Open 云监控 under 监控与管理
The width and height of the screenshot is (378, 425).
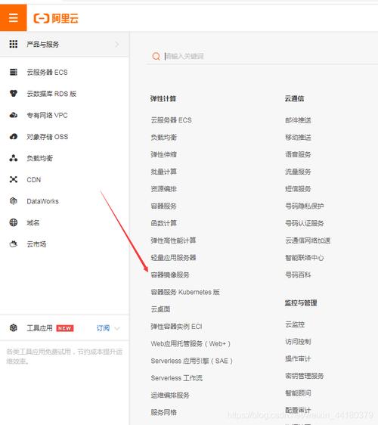pyautogui.click(x=295, y=324)
